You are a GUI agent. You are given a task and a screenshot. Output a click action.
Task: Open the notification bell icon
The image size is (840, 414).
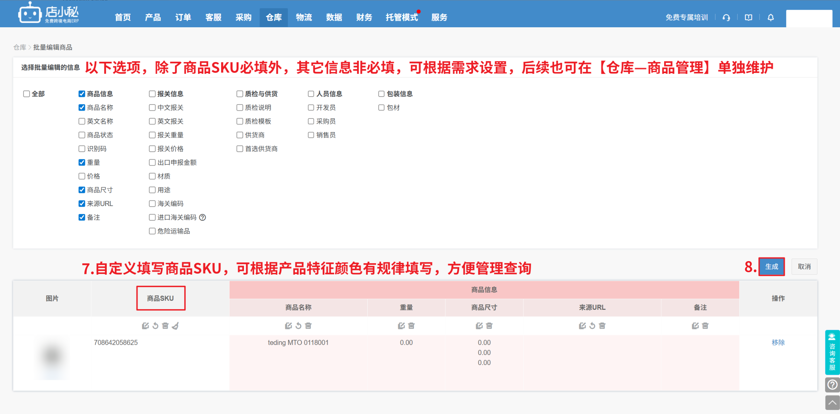point(771,18)
